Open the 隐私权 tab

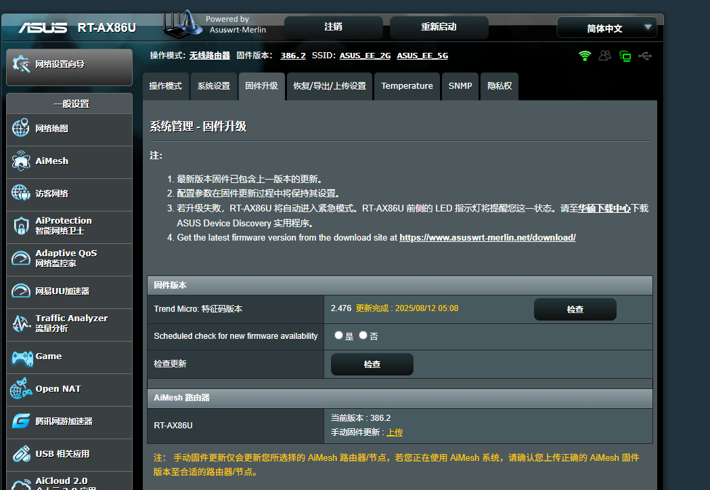[x=500, y=86]
